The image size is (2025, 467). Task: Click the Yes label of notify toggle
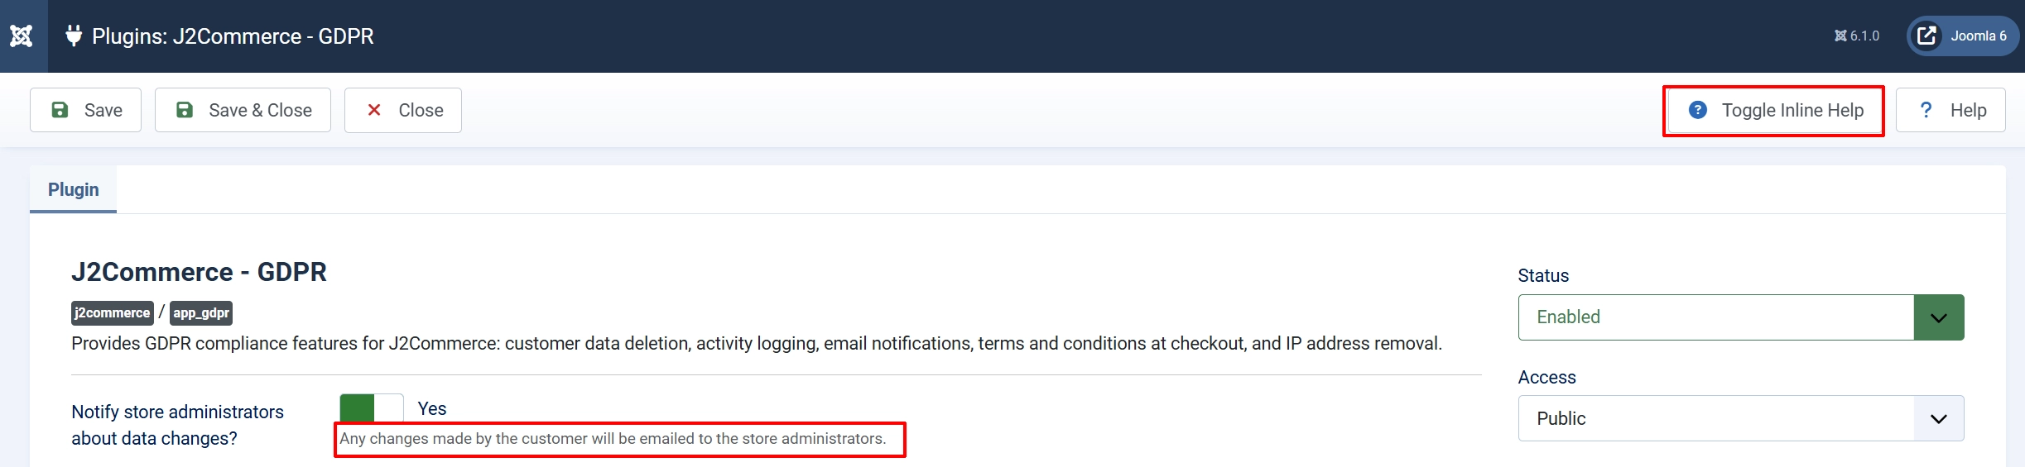432,408
